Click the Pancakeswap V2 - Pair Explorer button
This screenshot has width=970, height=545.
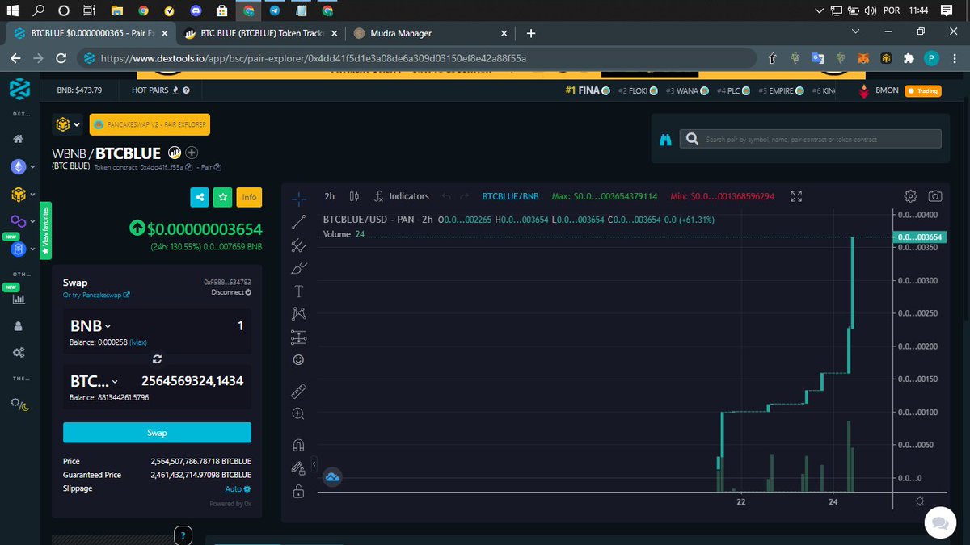[150, 124]
